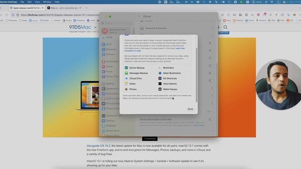Open Learn how encryption is used link

[155, 49]
